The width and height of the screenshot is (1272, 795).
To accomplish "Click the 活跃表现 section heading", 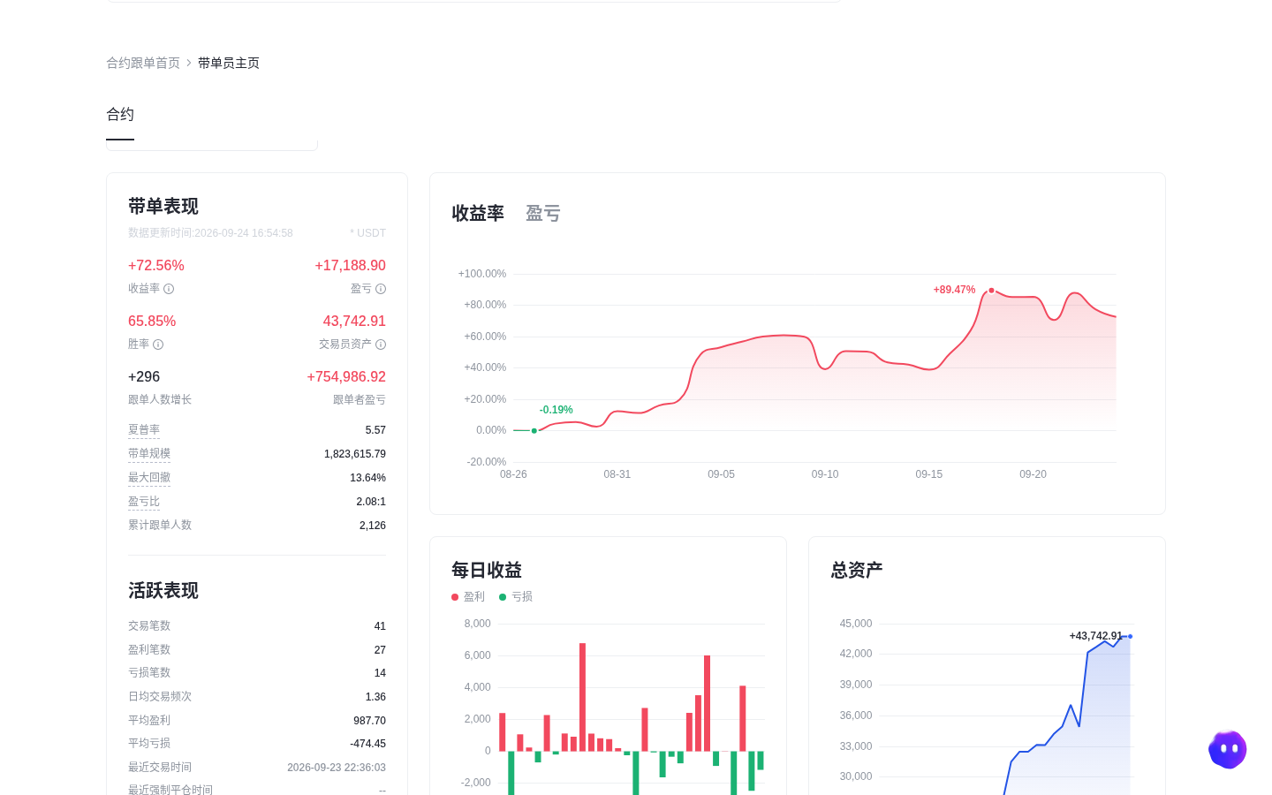I will [163, 591].
